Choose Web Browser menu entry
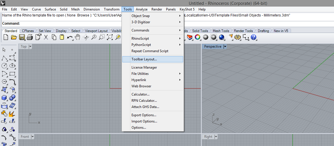This screenshot has height=146, width=334. click(x=153, y=86)
